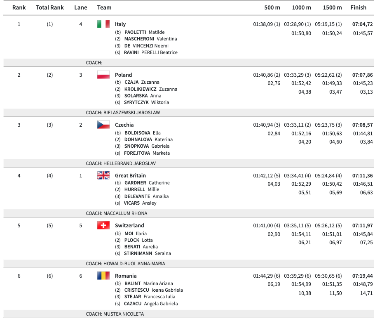Click the Switzerland flag icon
The width and height of the screenshot is (375, 321).
pyautogui.click(x=103, y=225)
